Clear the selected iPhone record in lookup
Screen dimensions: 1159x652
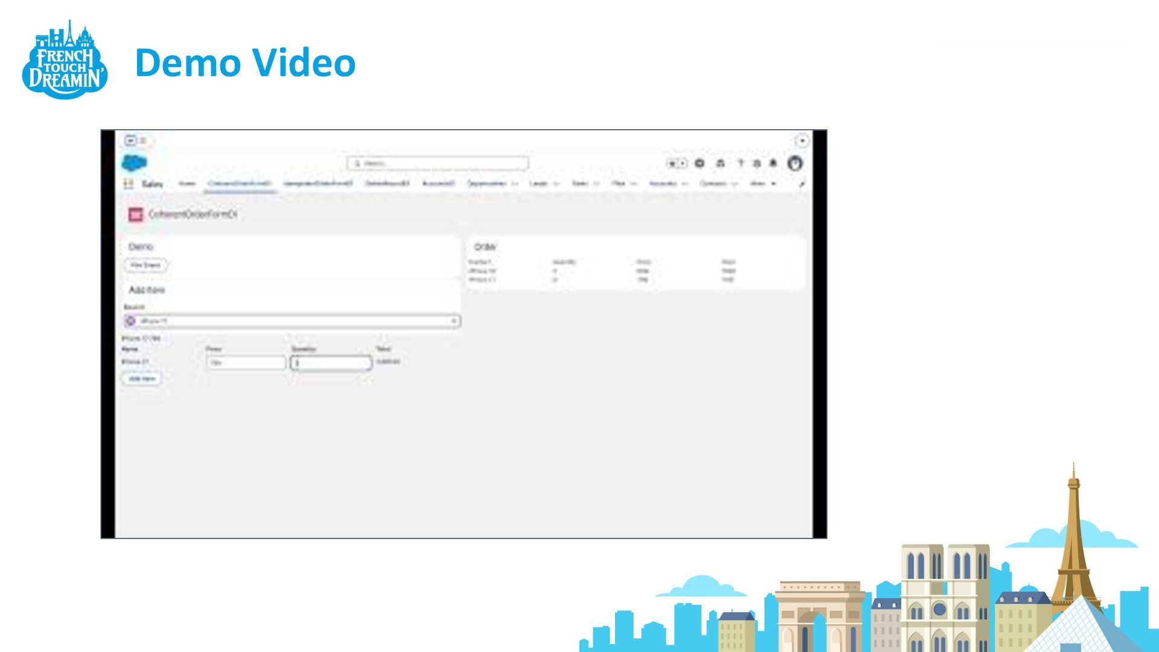(x=453, y=321)
